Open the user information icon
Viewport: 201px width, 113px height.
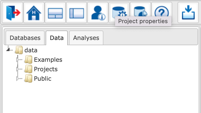[98, 13]
